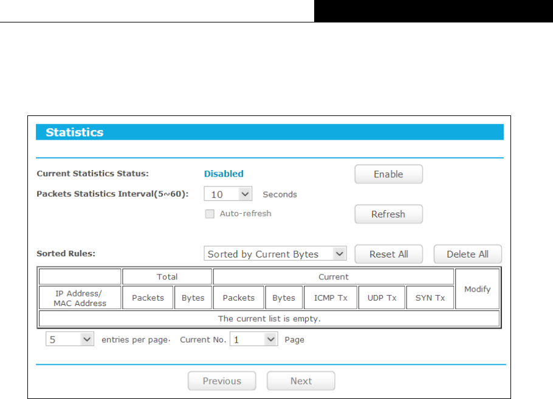
Task: Go to the Previous page
Action: [222, 381]
